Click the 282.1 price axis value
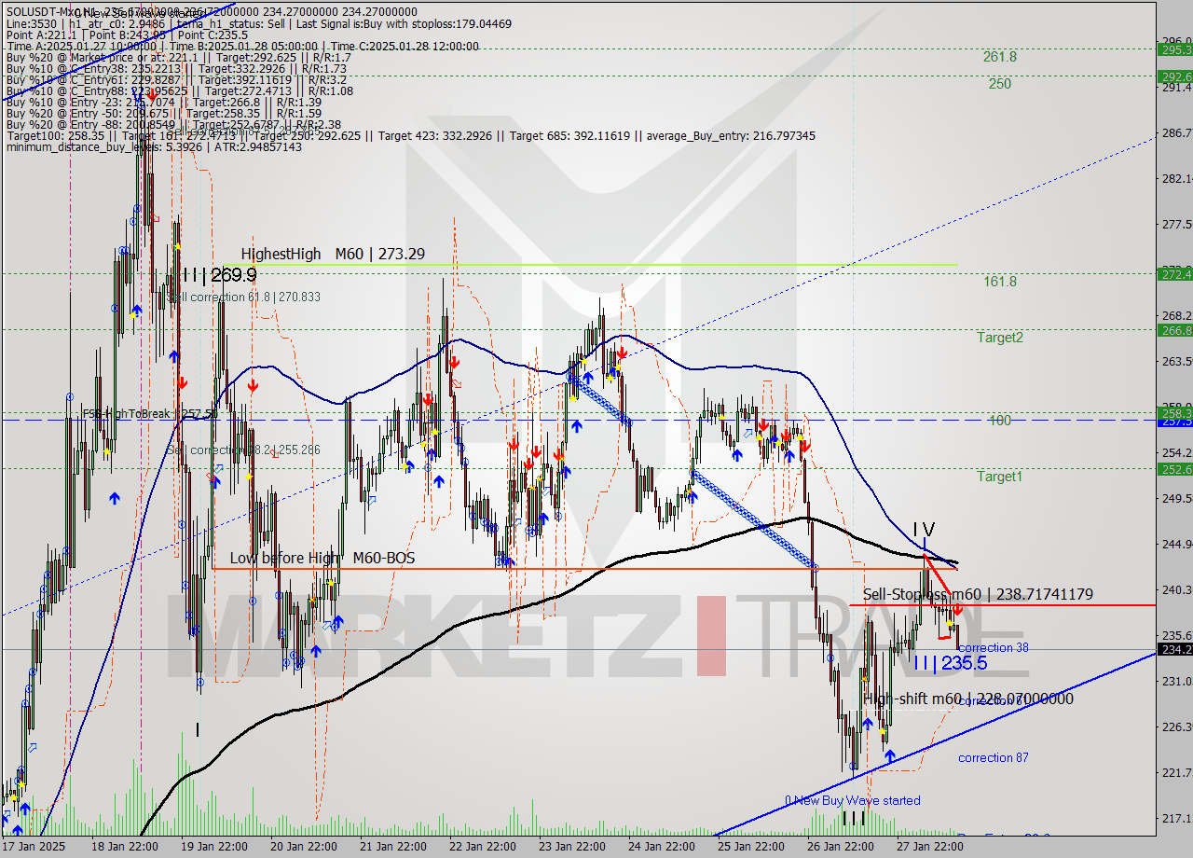Image resolution: width=1193 pixels, height=858 pixels. (x=1176, y=178)
